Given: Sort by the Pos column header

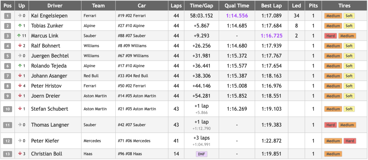Looking at the screenshot, I should point(7,6).
